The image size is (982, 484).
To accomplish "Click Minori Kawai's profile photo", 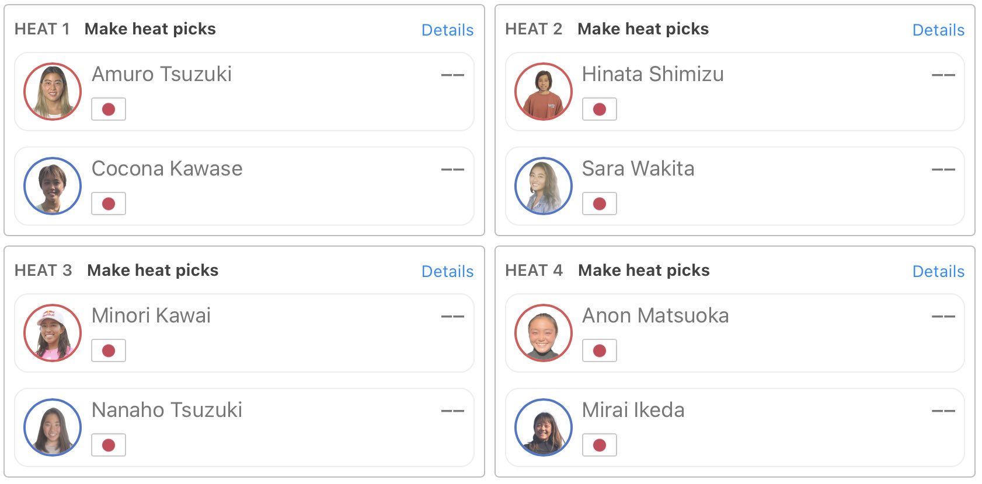I will (53, 333).
